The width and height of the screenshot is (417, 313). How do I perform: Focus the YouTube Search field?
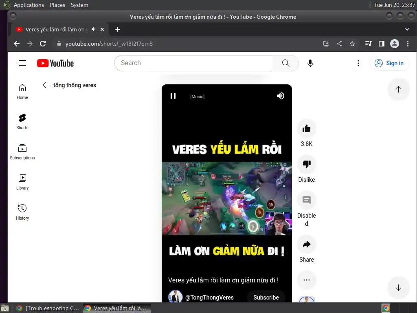coord(193,63)
